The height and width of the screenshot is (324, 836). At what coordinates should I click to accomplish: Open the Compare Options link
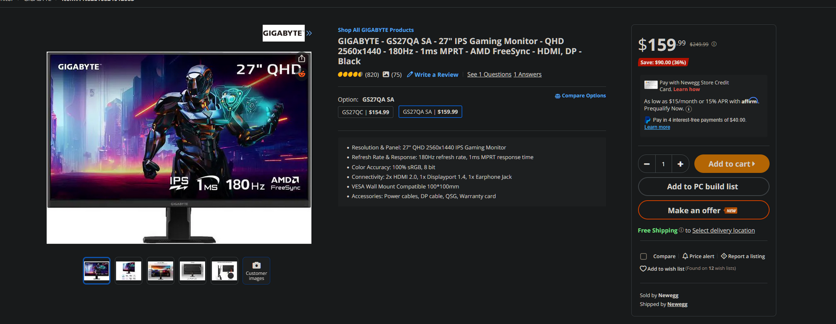click(580, 96)
